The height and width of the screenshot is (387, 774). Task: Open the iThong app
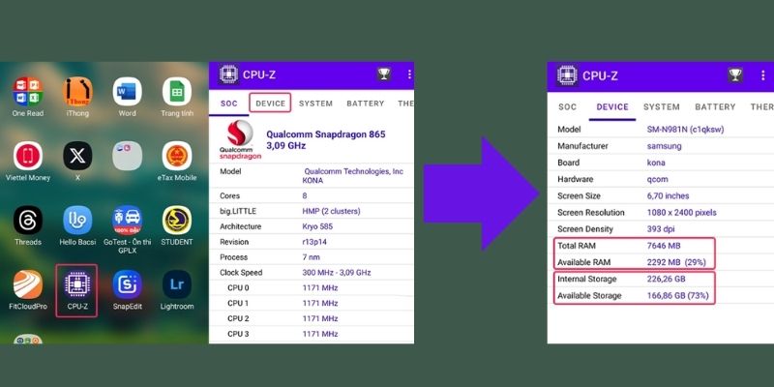(77, 92)
